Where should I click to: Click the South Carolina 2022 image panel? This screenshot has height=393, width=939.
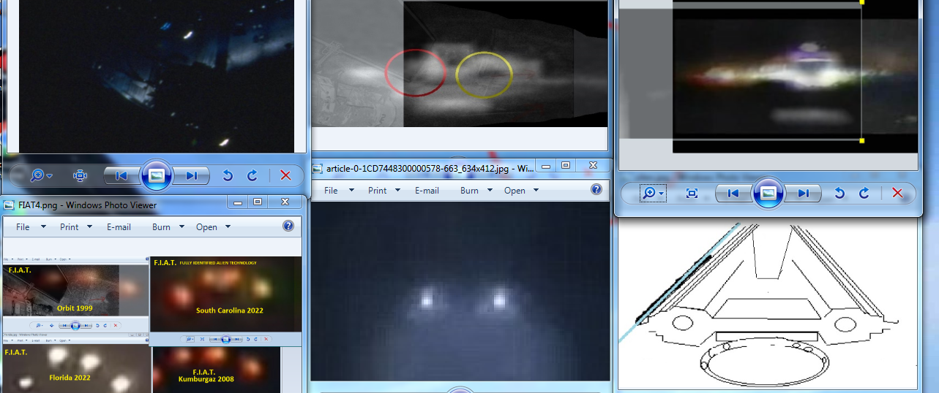(225, 294)
